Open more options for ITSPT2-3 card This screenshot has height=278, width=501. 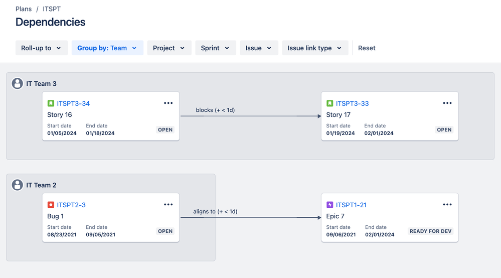pyautogui.click(x=169, y=205)
